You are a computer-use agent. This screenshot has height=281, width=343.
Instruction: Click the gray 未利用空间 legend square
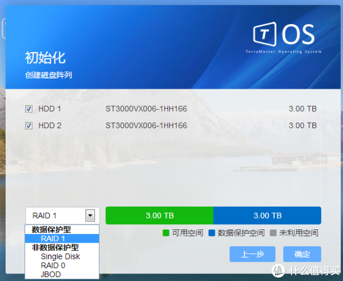coord(272,233)
